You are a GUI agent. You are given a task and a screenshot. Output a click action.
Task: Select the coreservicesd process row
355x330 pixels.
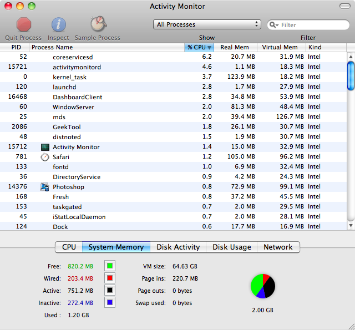click(x=173, y=57)
